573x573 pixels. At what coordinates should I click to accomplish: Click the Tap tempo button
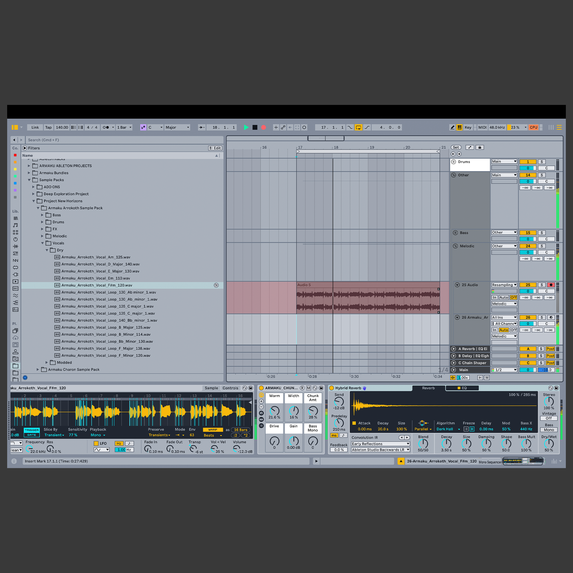pos(48,127)
